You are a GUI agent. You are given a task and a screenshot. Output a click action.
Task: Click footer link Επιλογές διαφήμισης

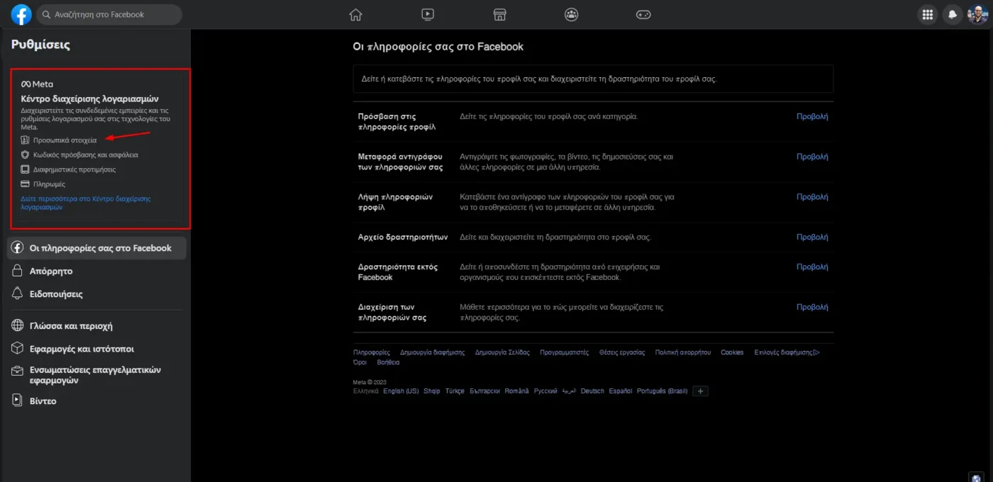787,352
